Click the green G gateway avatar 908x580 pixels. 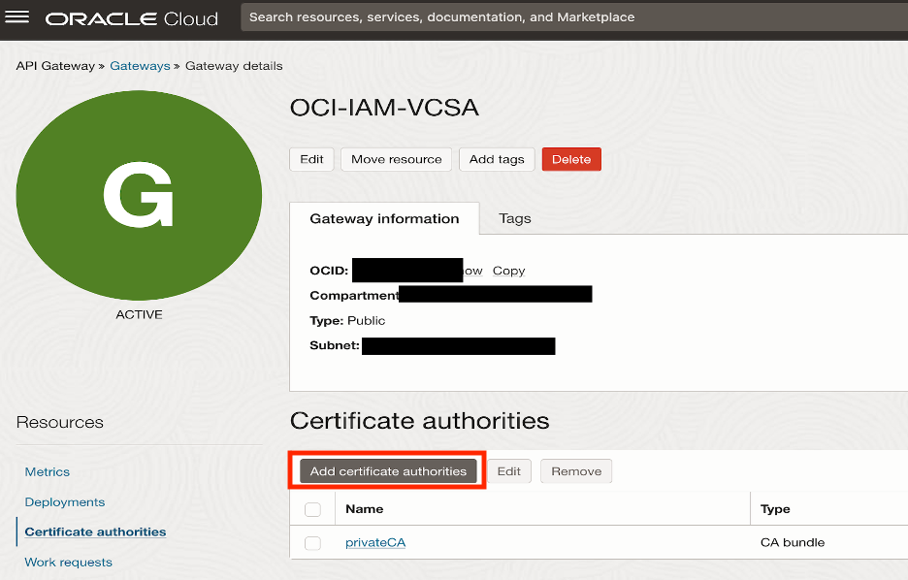[139, 195]
